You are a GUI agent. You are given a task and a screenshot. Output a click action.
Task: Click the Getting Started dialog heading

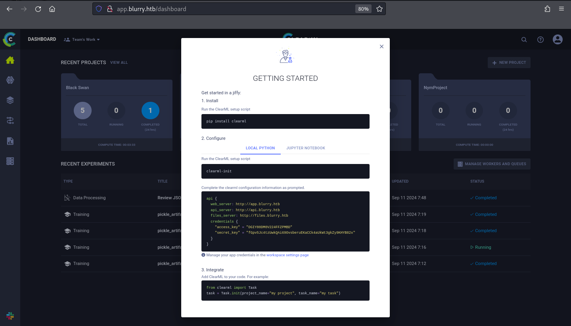click(x=285, y=78)
